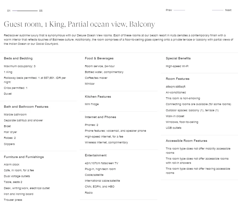The image size is (238, 206).
Task: Click the Room Features heading
Action: click(177, 79)
